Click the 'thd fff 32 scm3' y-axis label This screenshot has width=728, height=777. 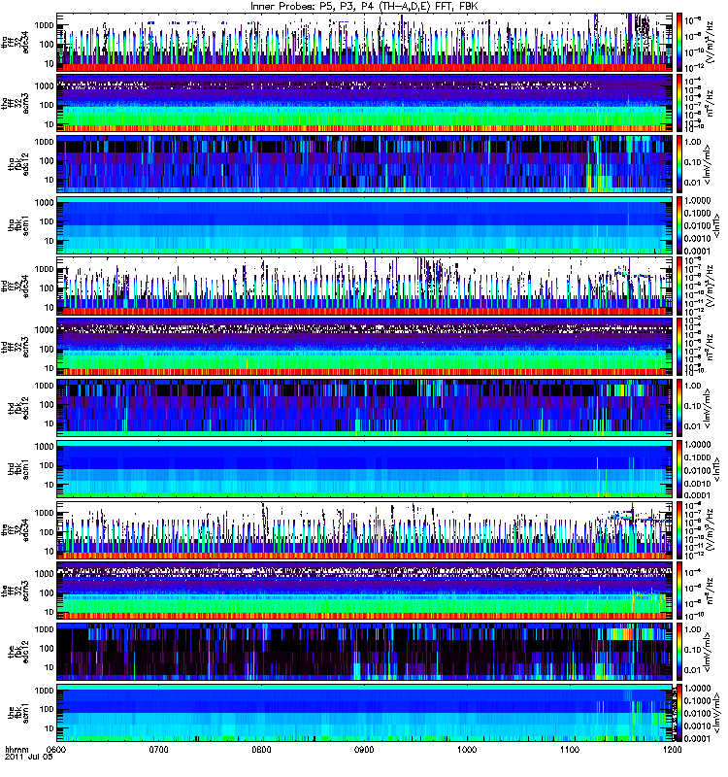point(16,347)
